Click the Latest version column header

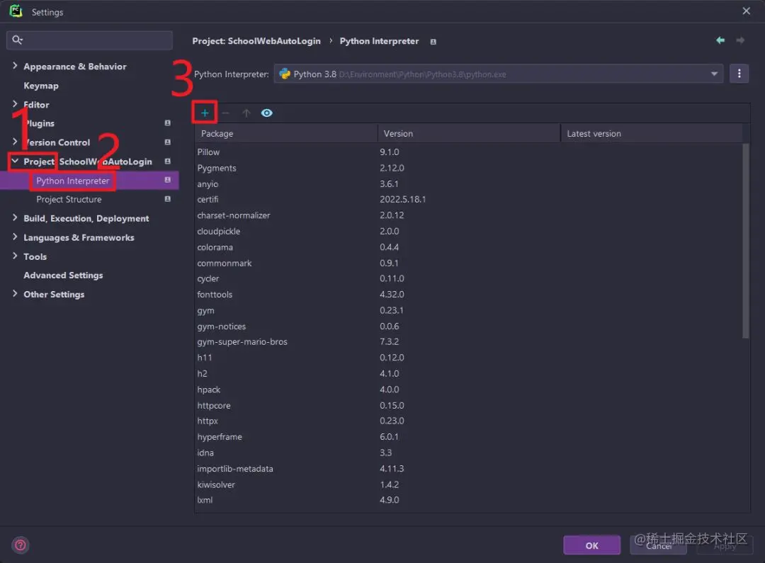click(652, 133)
